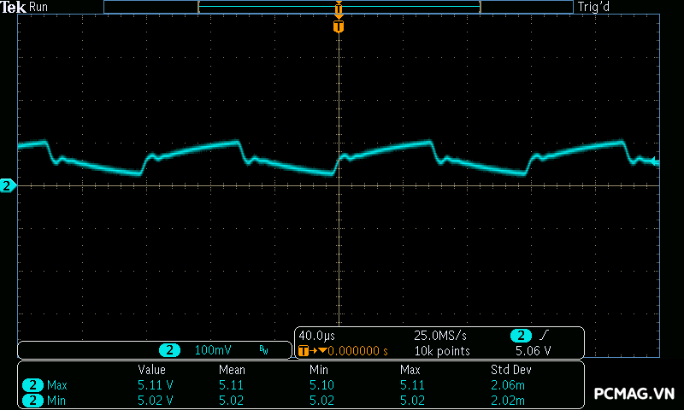Click the Std Dev column header
The image size is (684, 410).
(509, 370)
